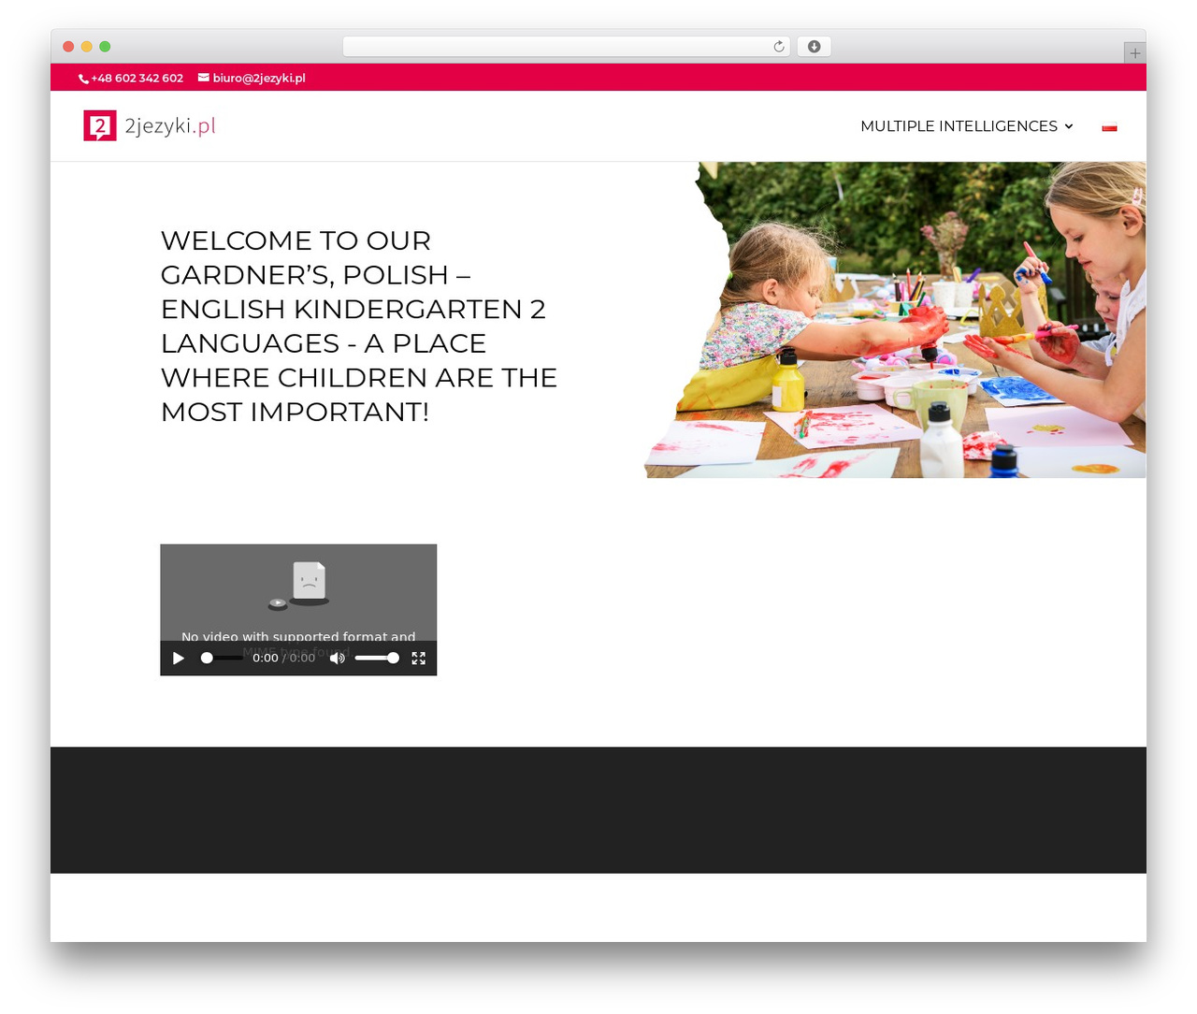Click the welcome heading text
Screen dimensions: 1197x1014
pos(359,326)
